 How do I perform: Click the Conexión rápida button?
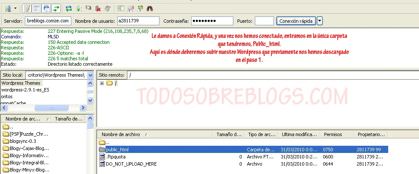tap(296, 21)
